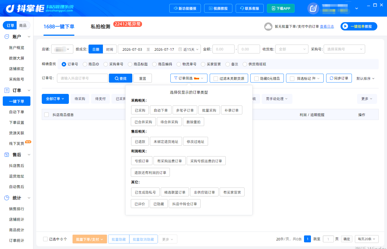The image size is (387, 249).
Task: Click the 统计 pie chart icon
Action: 7,198
